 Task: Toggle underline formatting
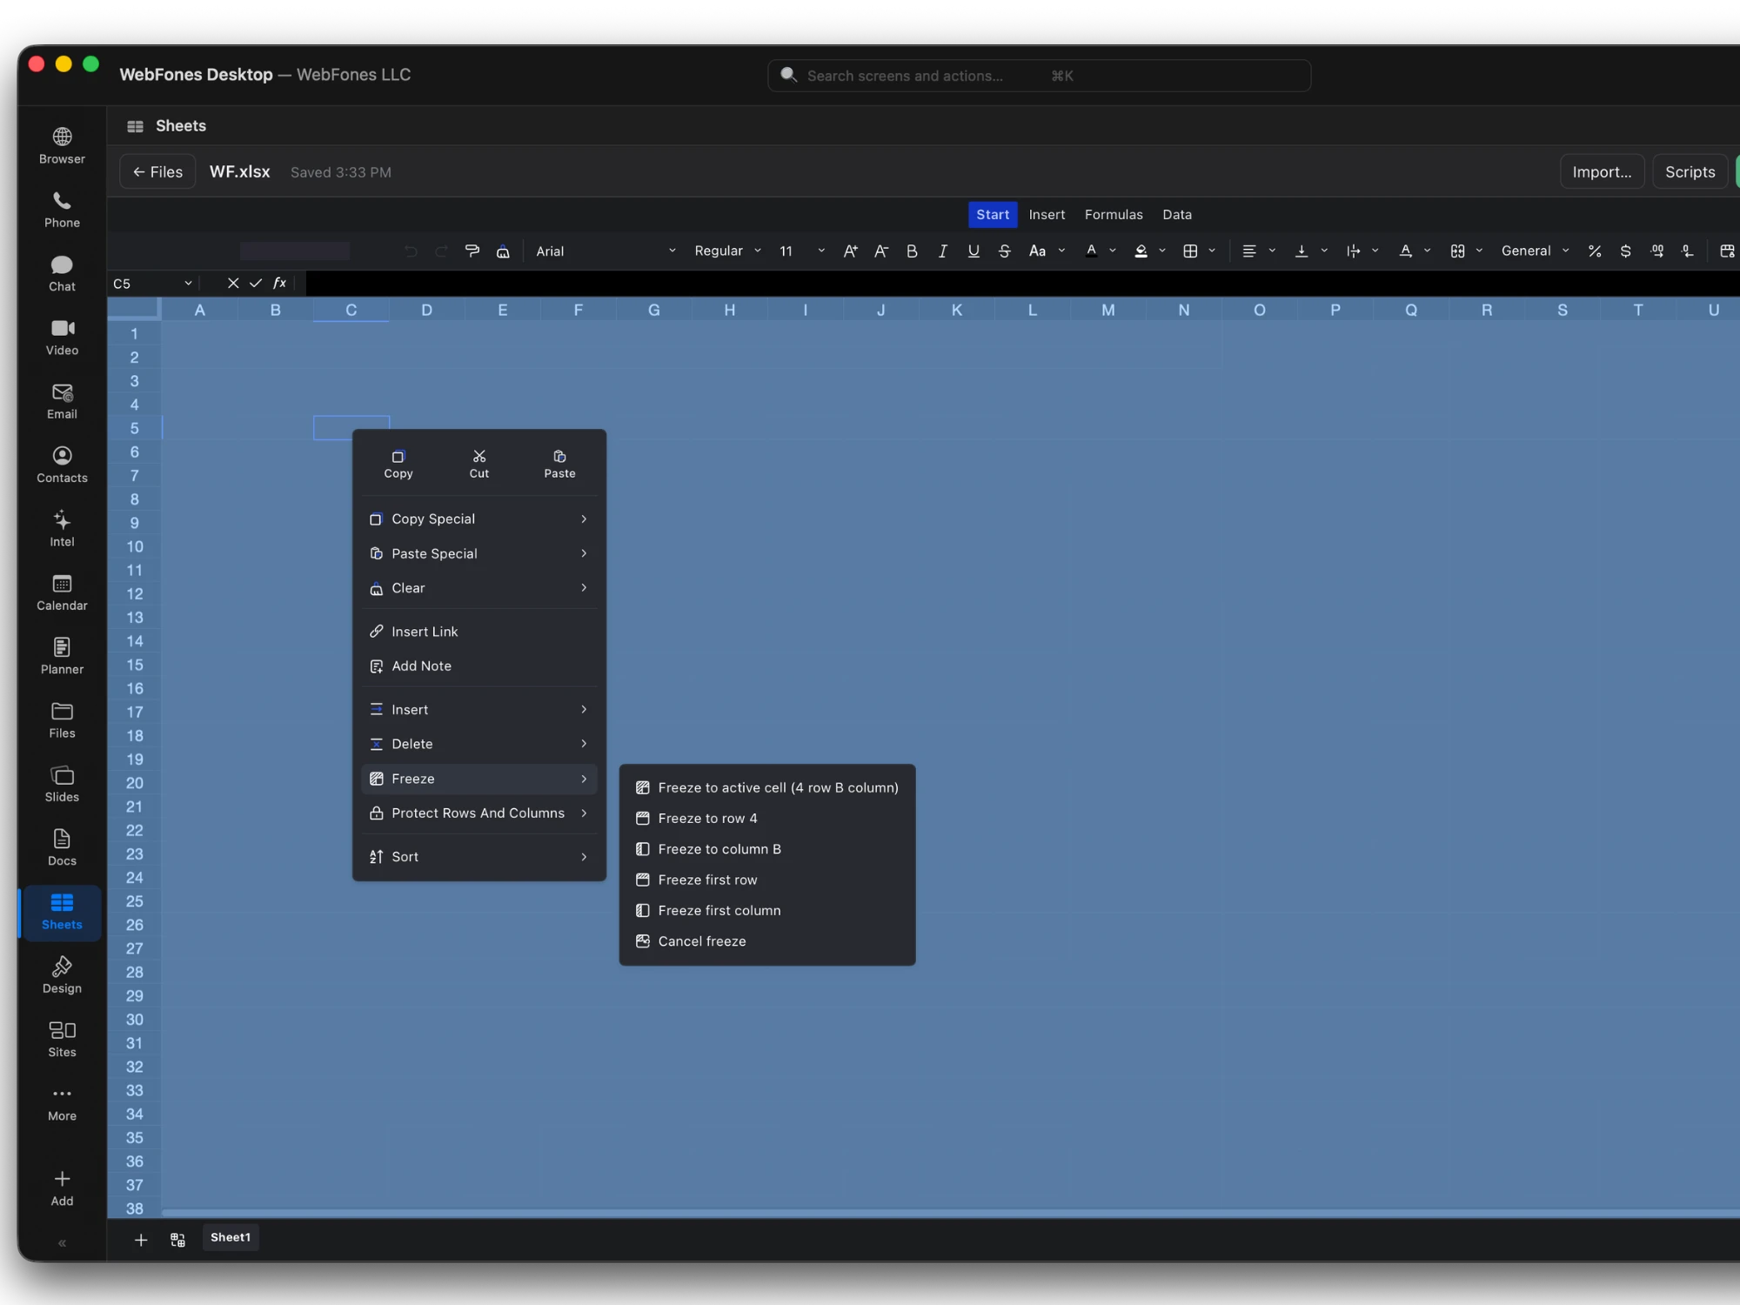974,251
